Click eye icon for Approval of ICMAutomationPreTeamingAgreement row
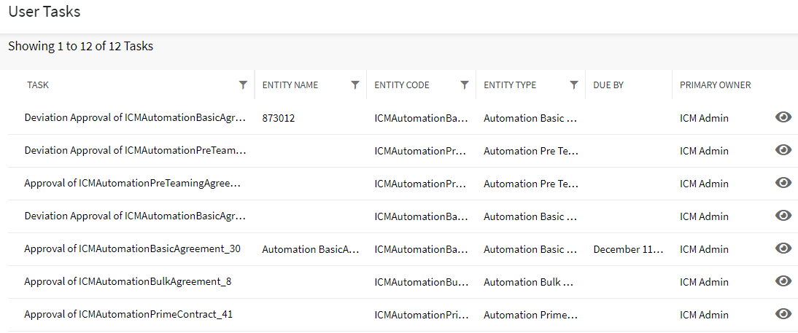The image size is (798, 333). click(x=783, y=183)
